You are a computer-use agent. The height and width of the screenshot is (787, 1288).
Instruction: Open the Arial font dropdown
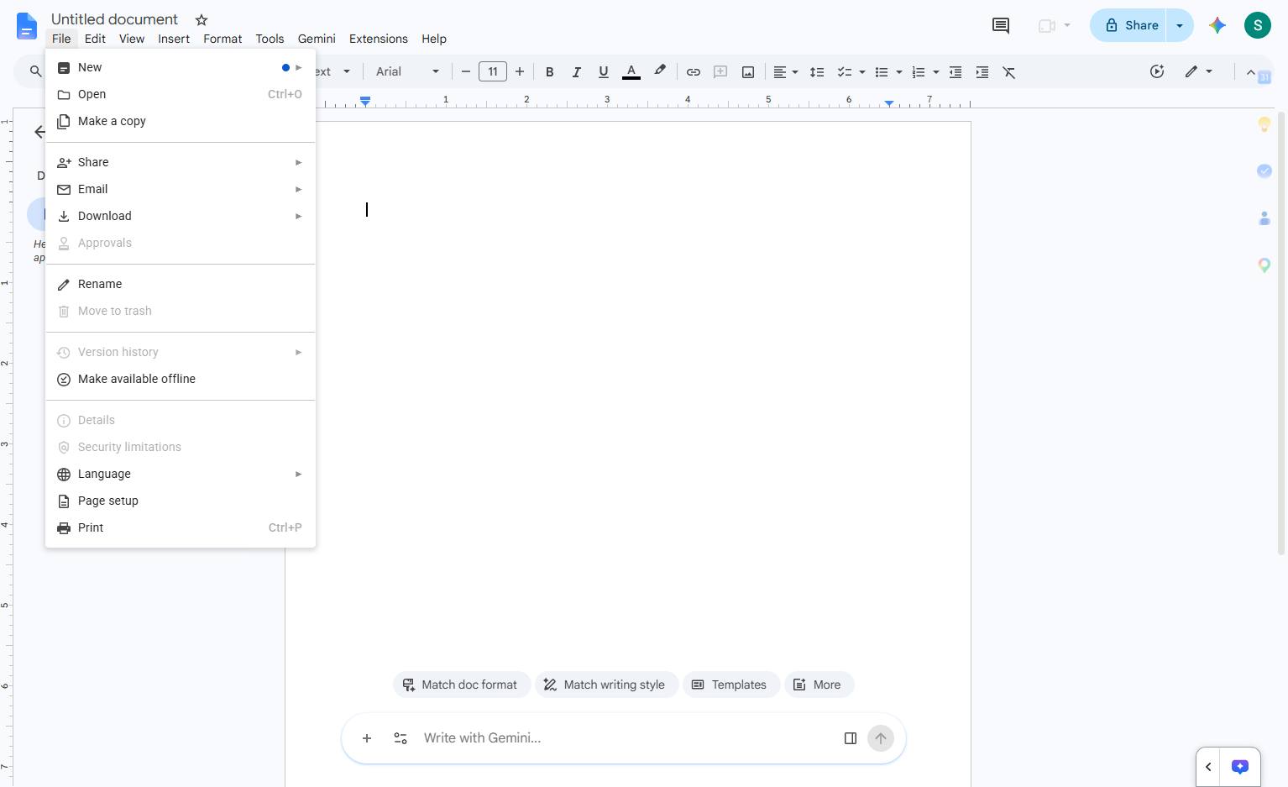click(407, 72)
